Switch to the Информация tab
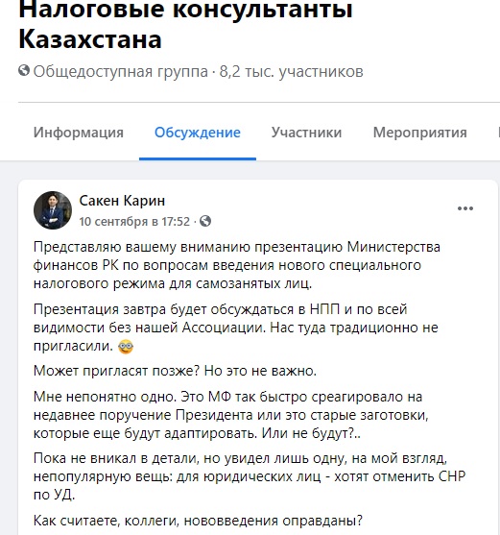The width and height of the screenshot is (500, 535). [79, 133]
